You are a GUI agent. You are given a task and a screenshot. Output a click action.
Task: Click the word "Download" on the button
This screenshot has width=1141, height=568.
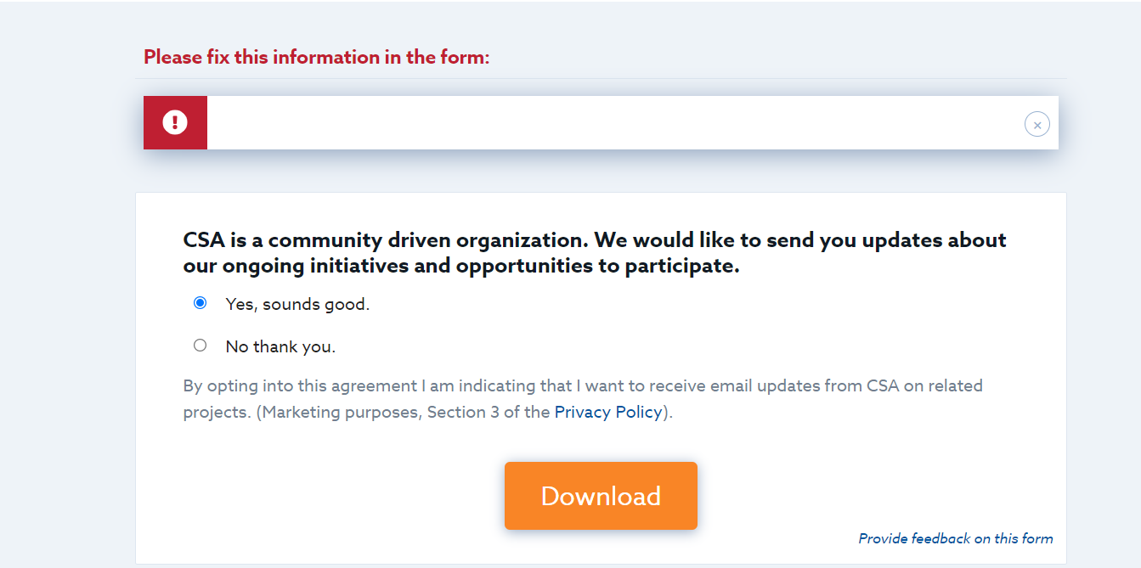point(601,496)
